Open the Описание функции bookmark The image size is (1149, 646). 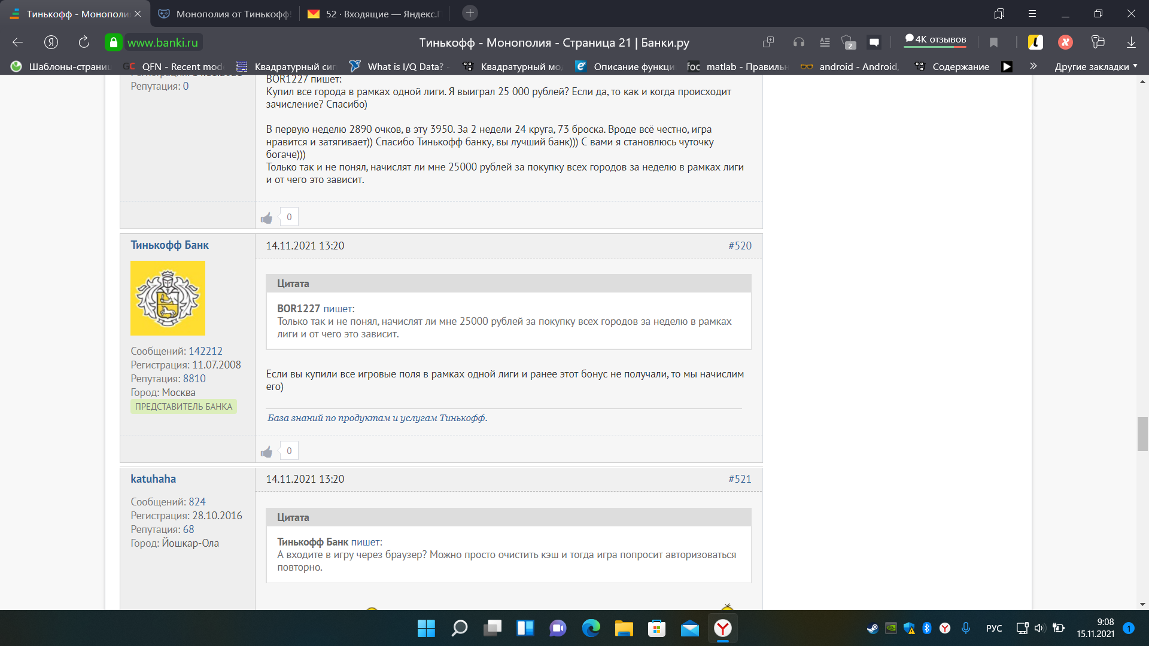pos(625,66)
